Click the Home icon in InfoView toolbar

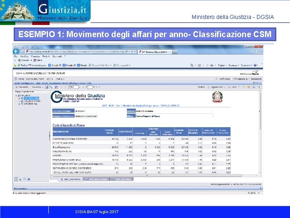pos(16,79)
